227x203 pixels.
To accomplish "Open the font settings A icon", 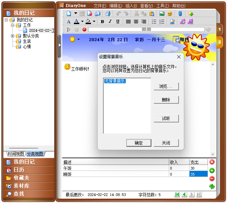I will [69, 22].
